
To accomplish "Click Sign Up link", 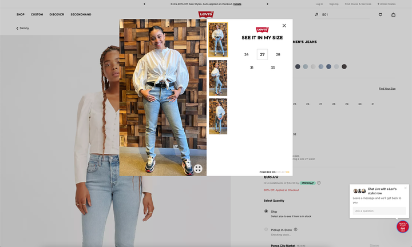I will 334,4.
